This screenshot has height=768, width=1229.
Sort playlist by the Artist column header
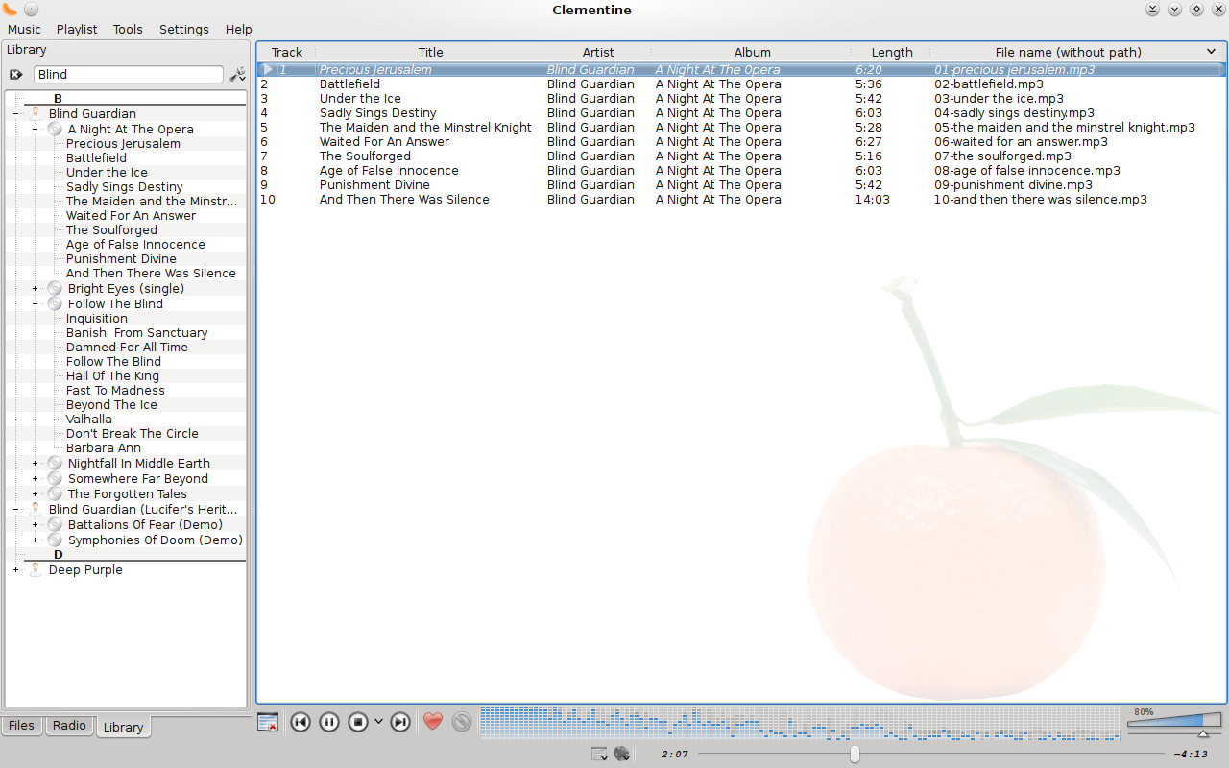(597, 52)
